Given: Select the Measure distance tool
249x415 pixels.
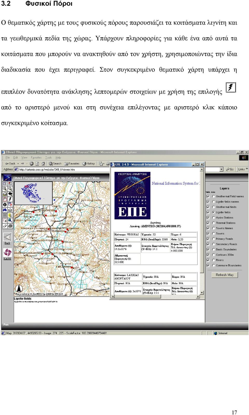Looking at the screenshot, I should pyautogui.click(x=10, y=210).
